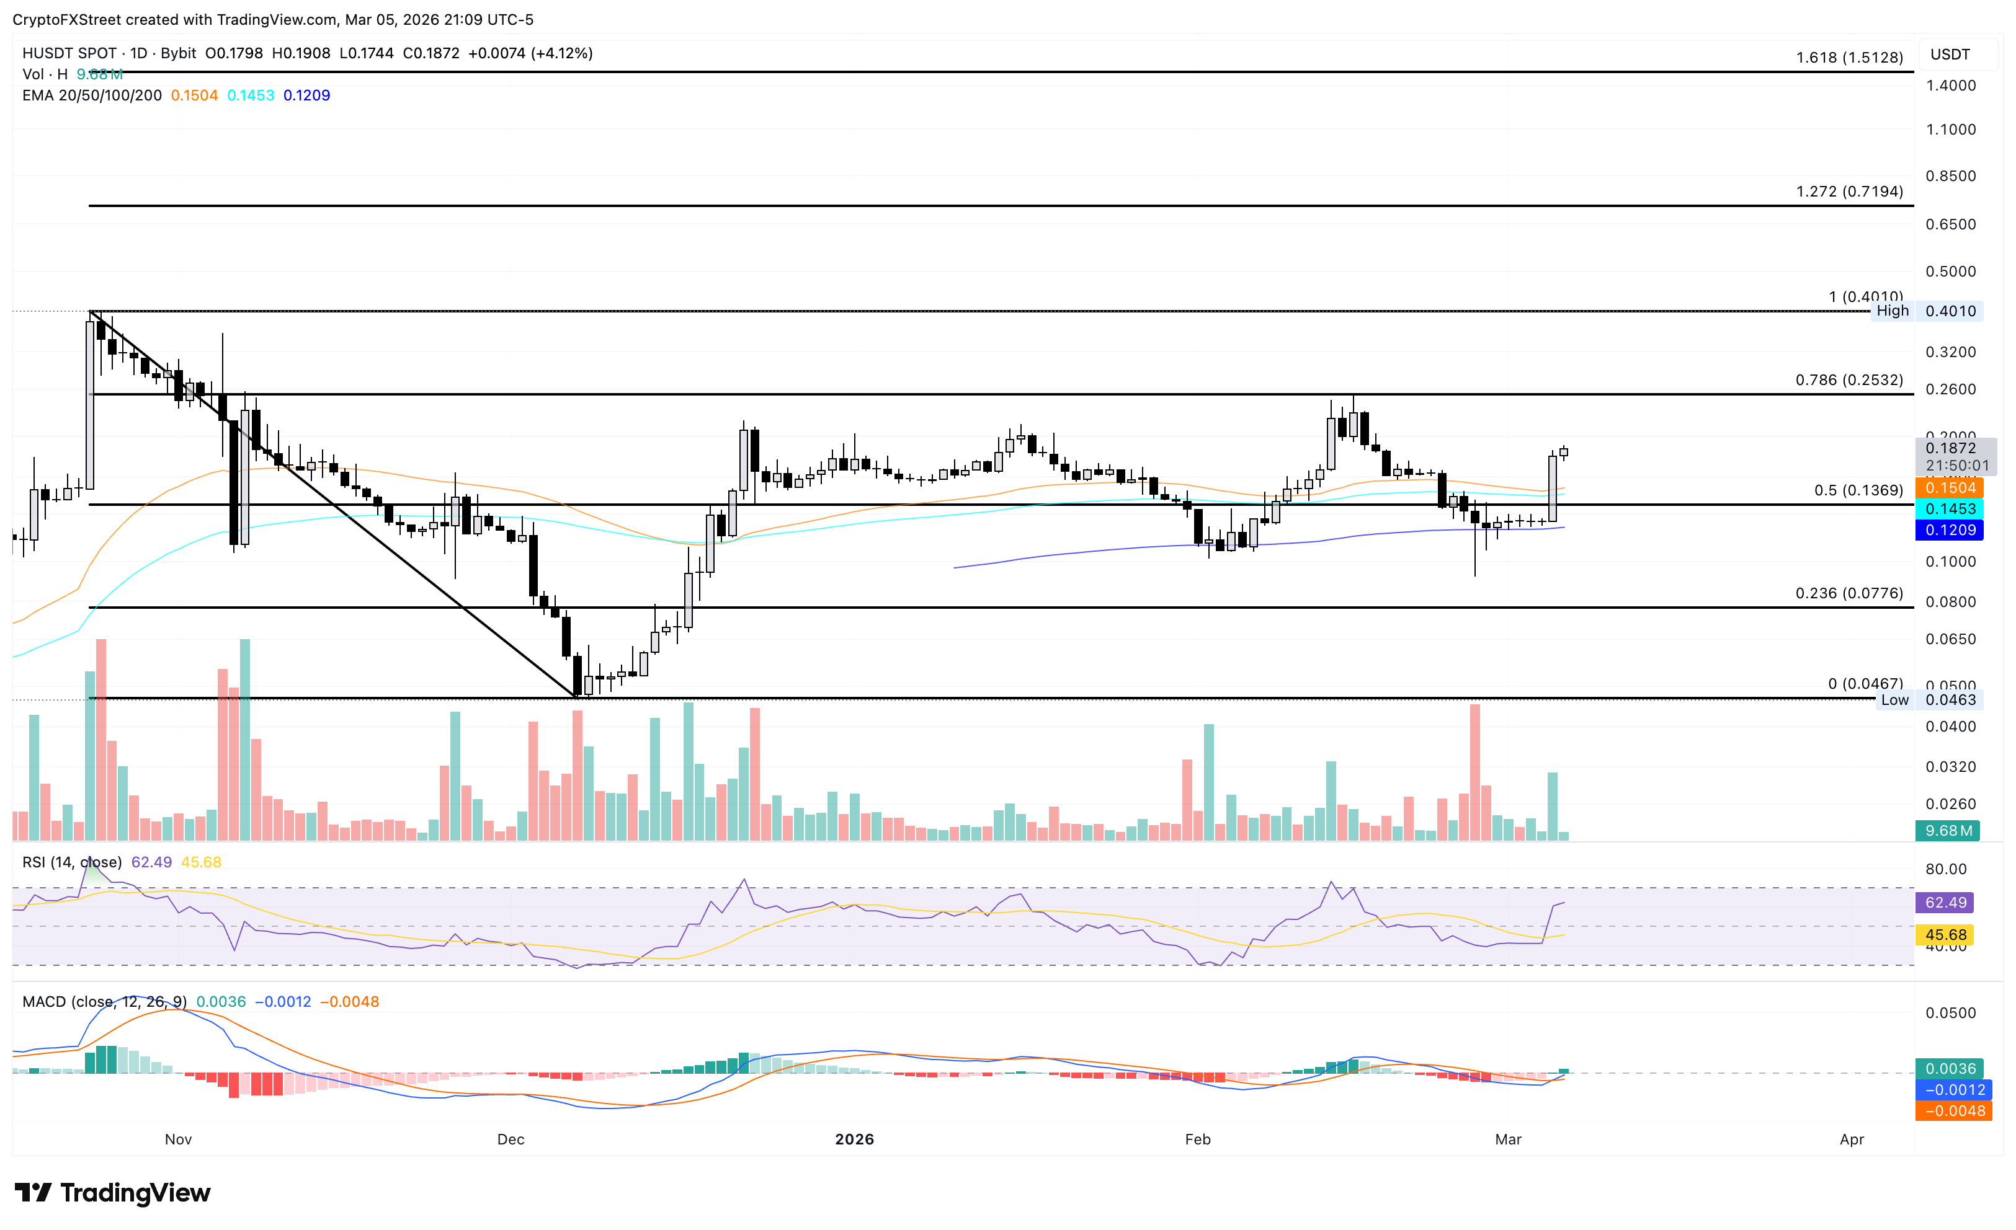Click the current price 0.1872 countdown label
2016x1230 pixels.
(x=1955, y=456)
